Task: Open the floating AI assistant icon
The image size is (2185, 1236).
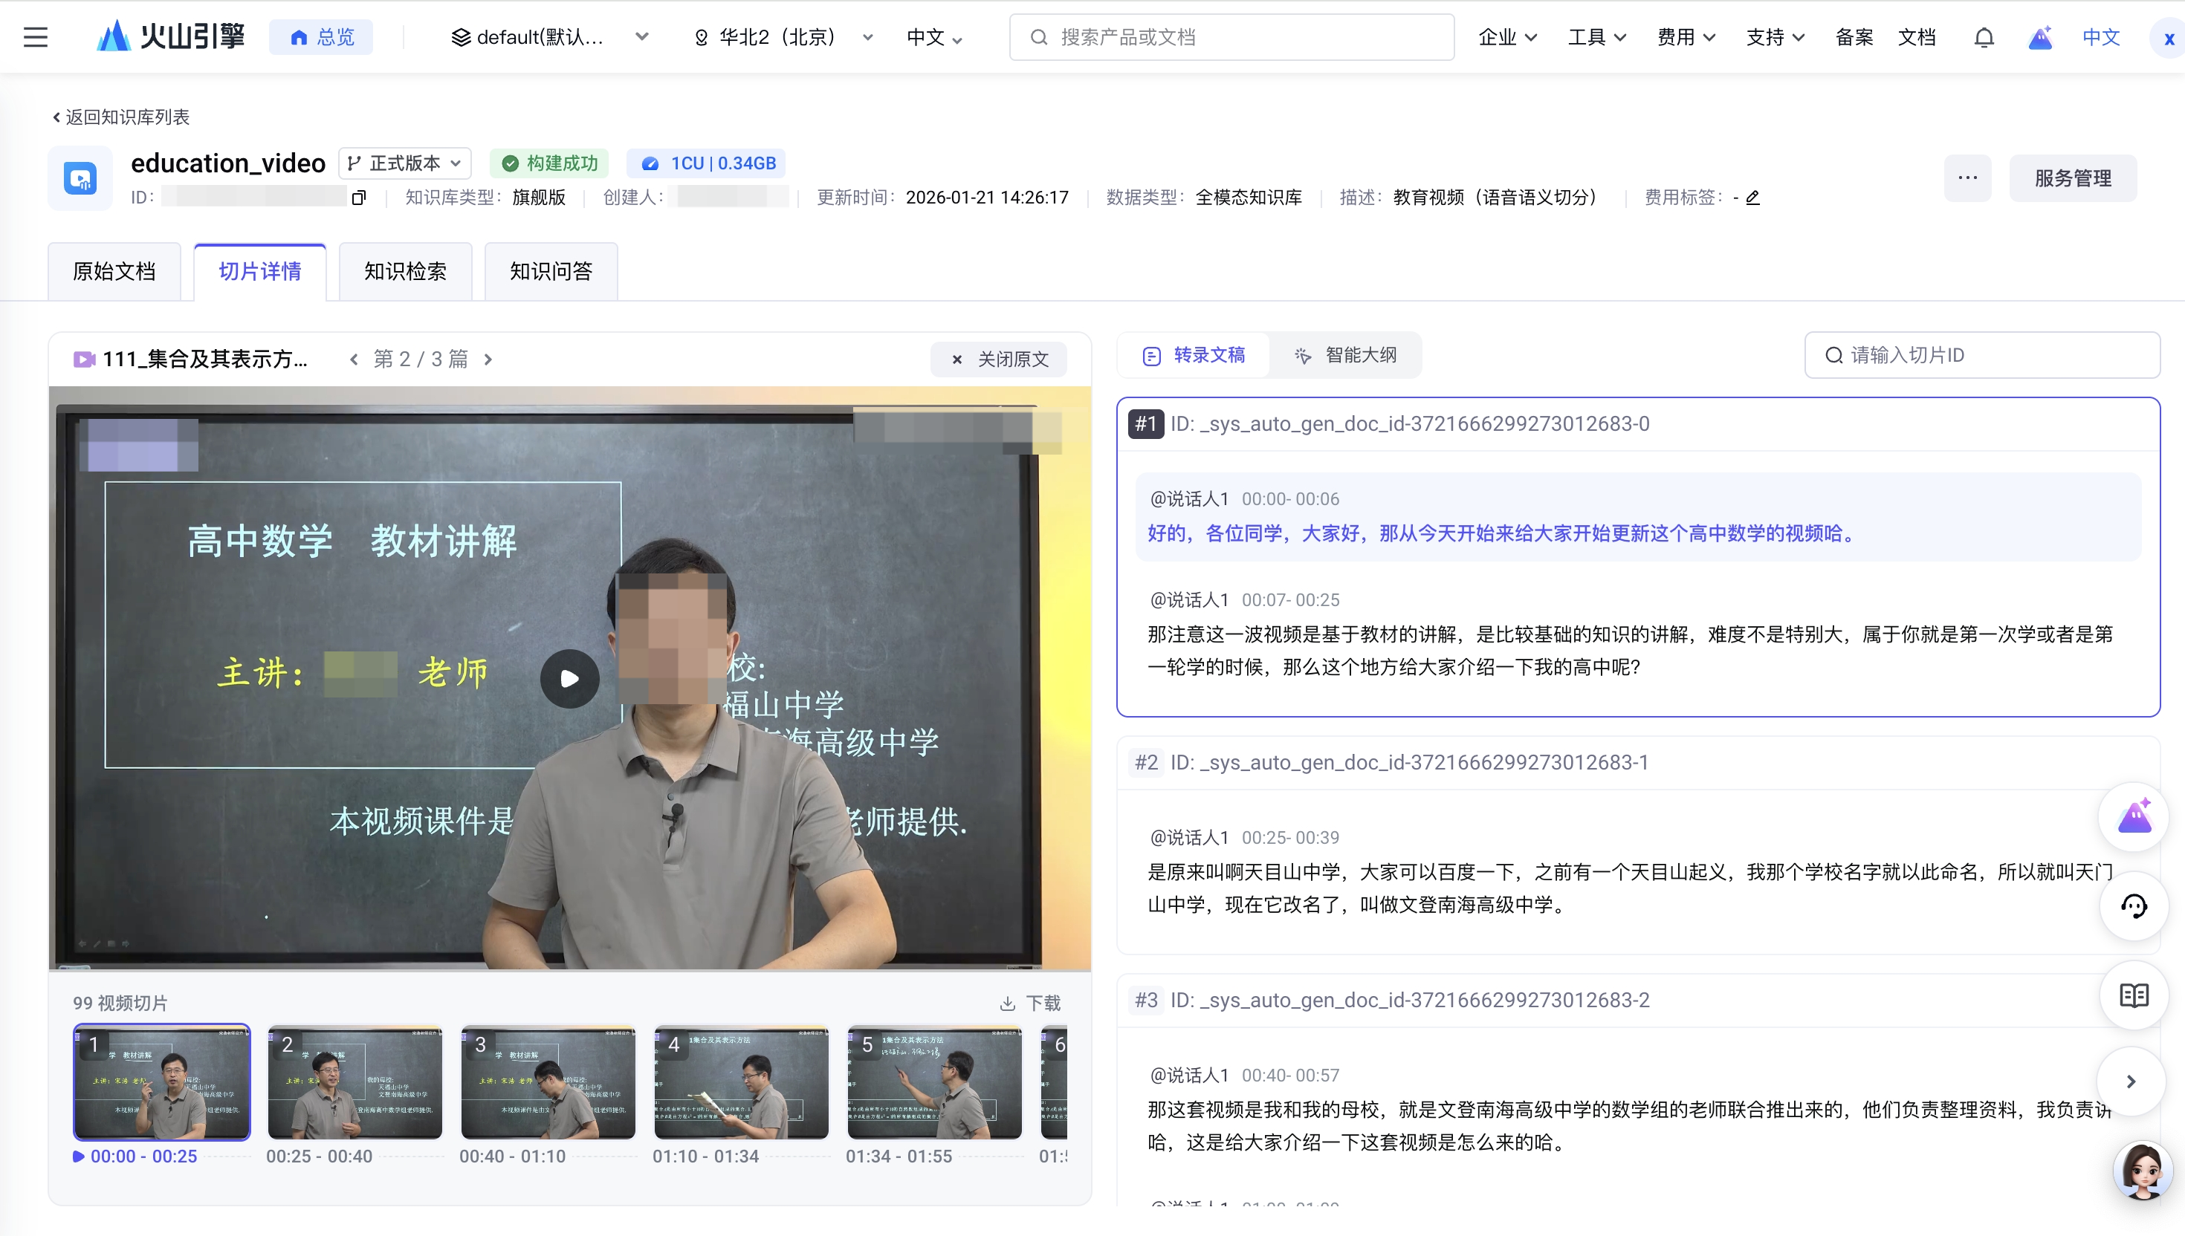Action: (x=2133, y=818)
